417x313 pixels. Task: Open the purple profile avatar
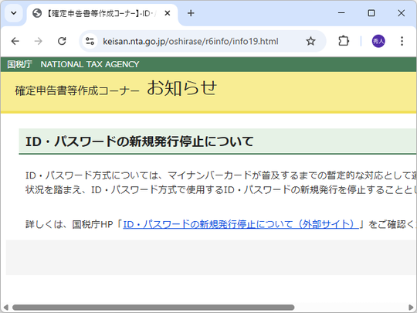pyautogui.click(x=378, y=41)
